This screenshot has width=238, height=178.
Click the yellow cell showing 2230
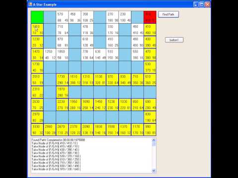62,105
